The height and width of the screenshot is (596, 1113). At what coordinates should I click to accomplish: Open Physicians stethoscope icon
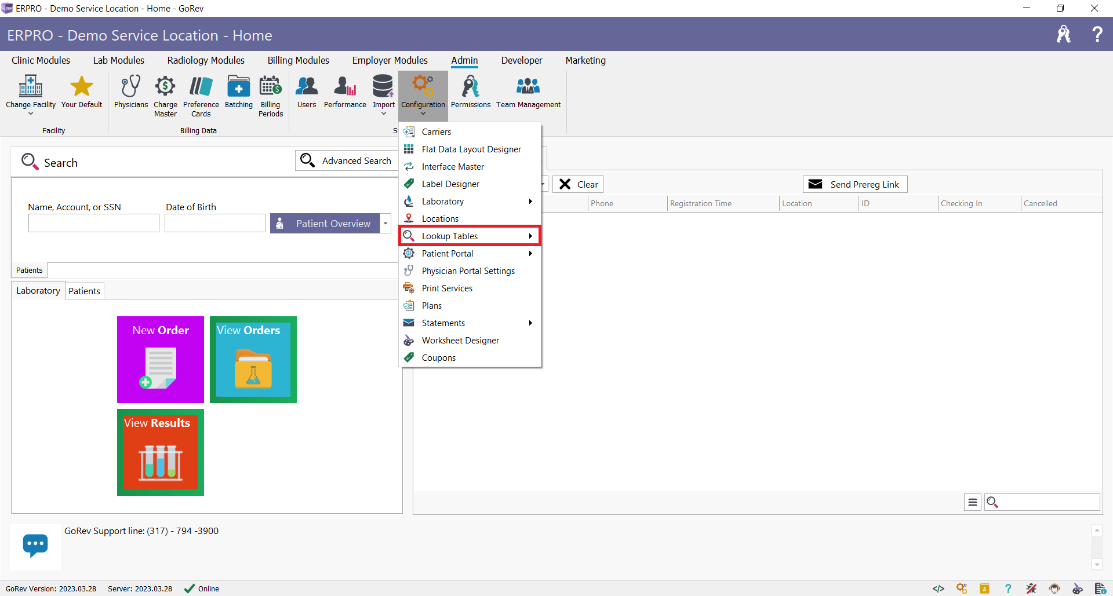tap(131, 87)
